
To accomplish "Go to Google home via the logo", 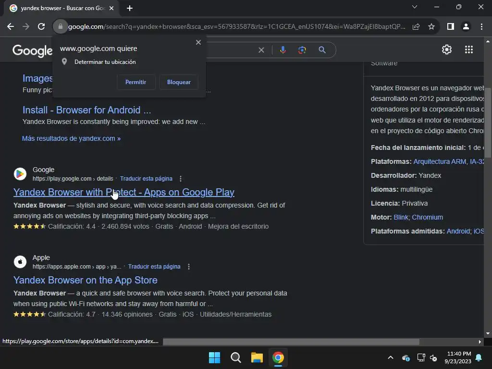I will pyautogui.click(x=32, y=50).
